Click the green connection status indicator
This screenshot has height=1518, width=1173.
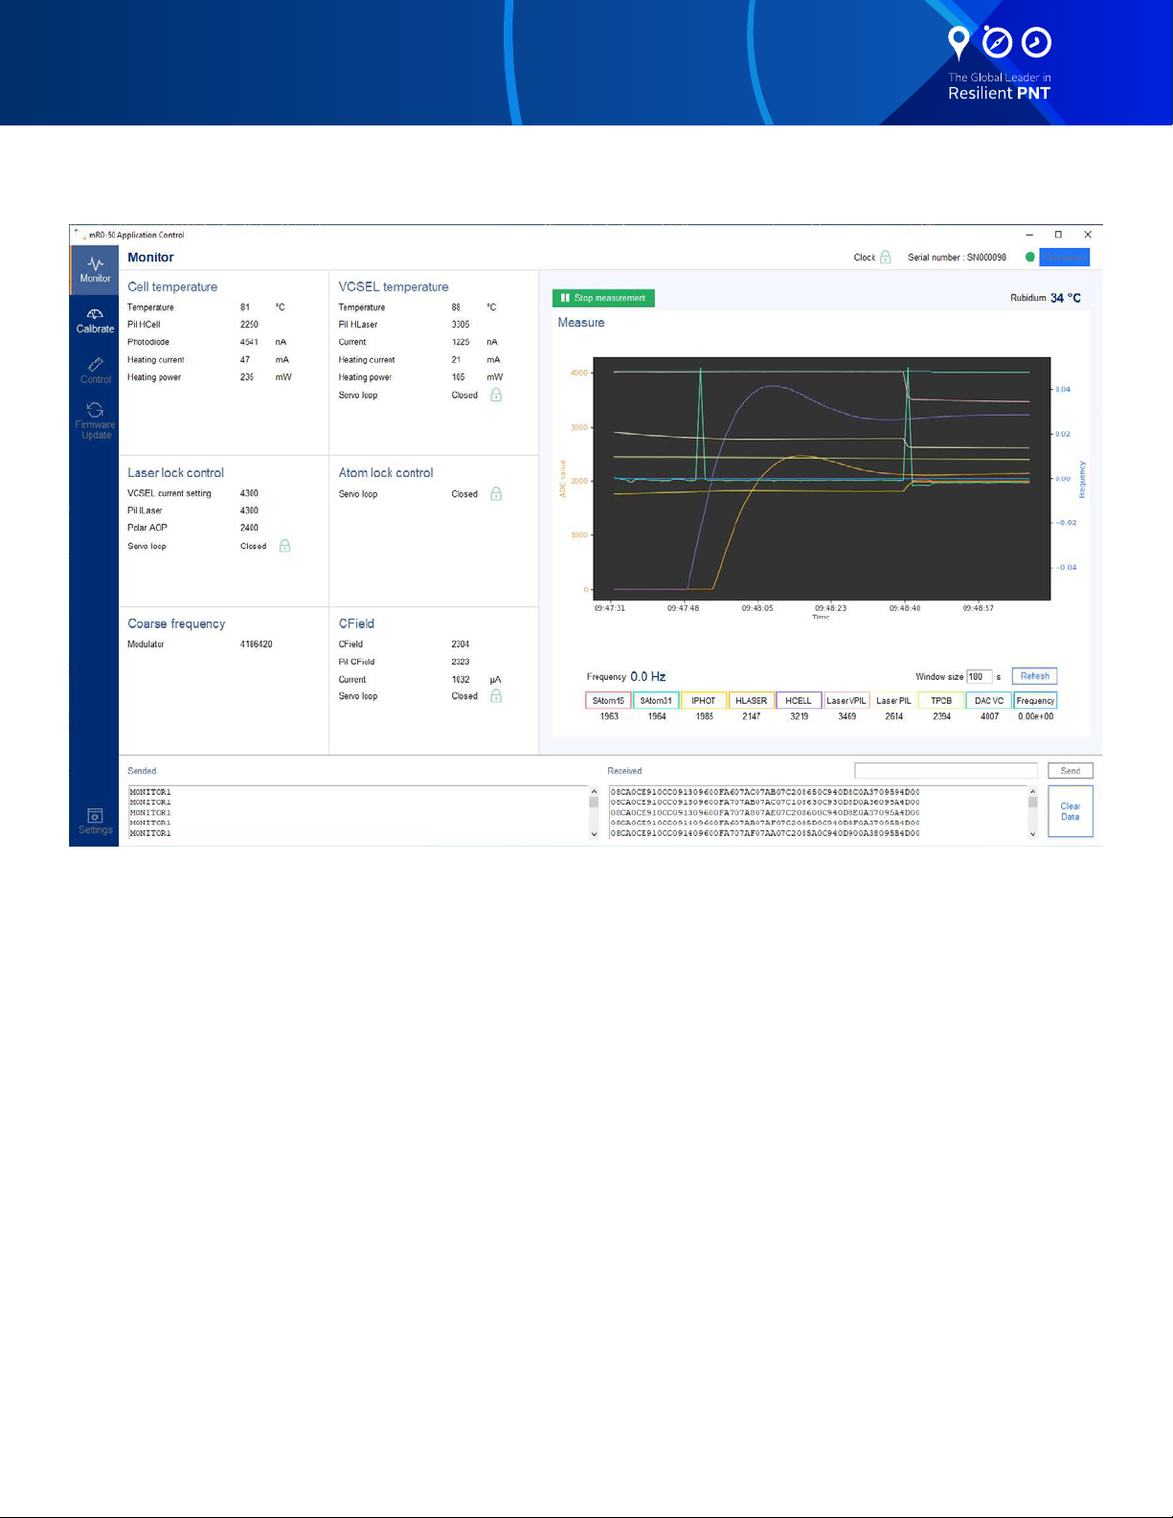[x=1030, y=257]
